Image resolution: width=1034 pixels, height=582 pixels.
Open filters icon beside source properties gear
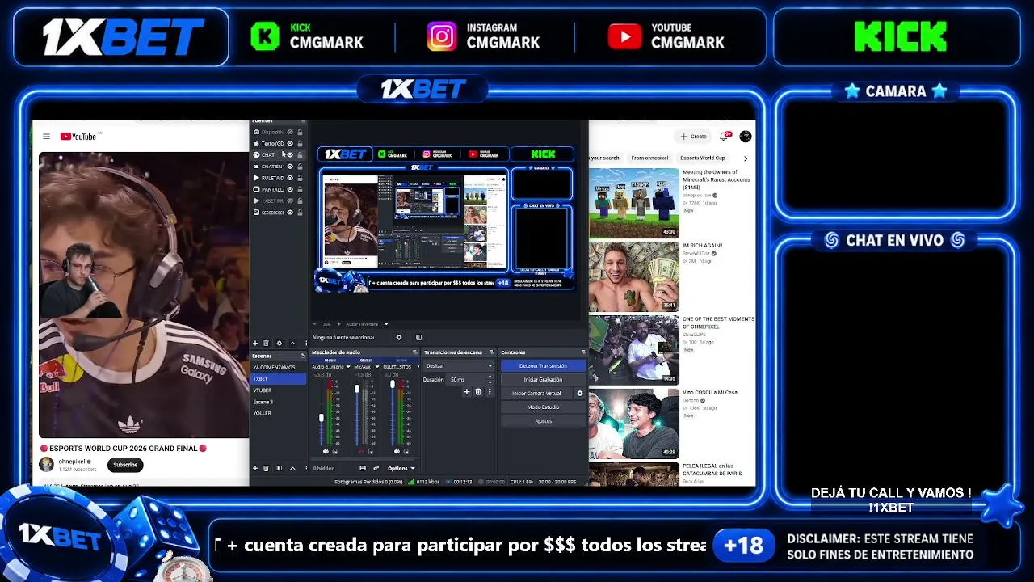pos(418,337)
